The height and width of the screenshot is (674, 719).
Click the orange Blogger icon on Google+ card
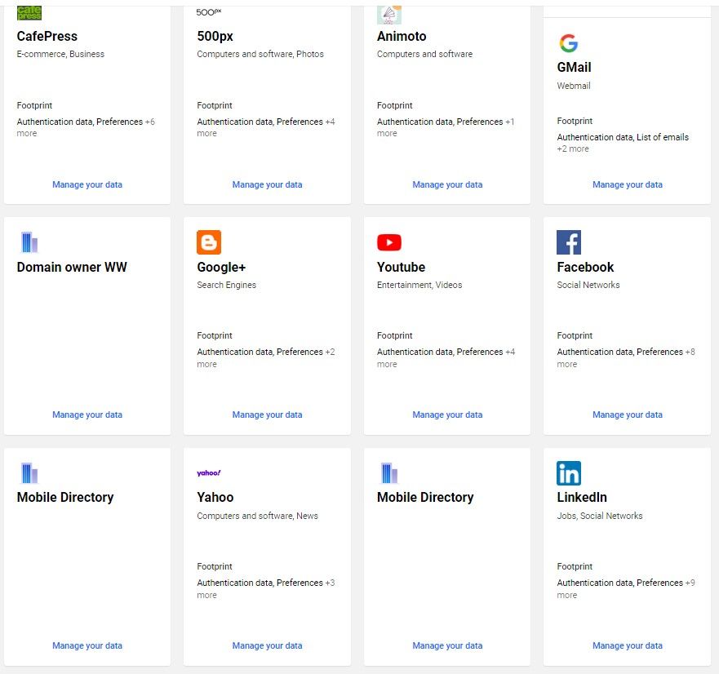tap(209, 242)
